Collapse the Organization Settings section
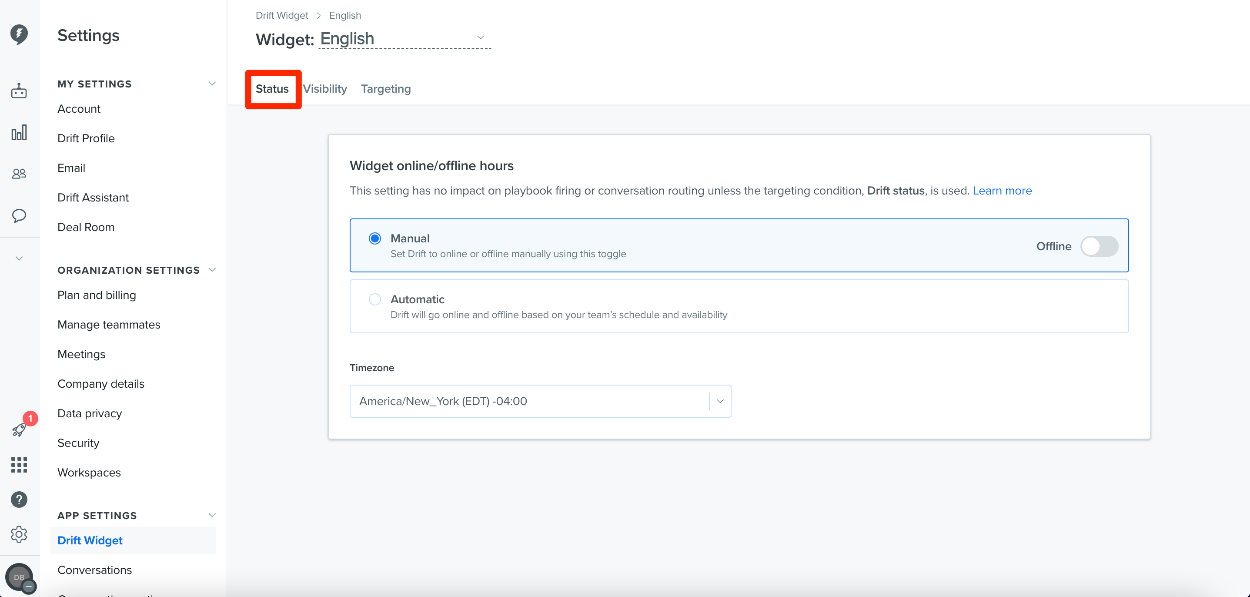 [x=212, y=270]
